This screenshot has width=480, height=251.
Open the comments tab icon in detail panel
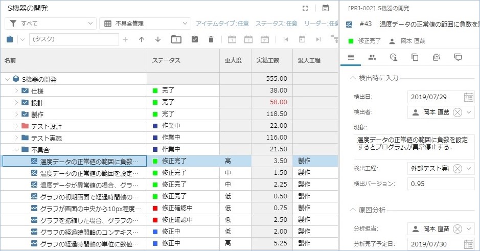tap(458, 57)
